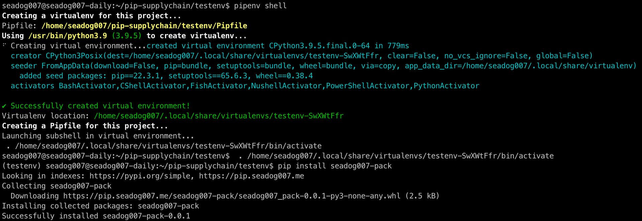Click the 'pip install seadog007-pack' command
Image resolution: width=642 pixels, height=221 pixels.
[335, 166]
